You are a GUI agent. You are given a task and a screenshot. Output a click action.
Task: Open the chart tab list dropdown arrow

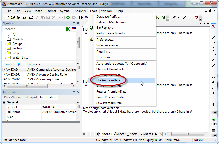[208, 24]
